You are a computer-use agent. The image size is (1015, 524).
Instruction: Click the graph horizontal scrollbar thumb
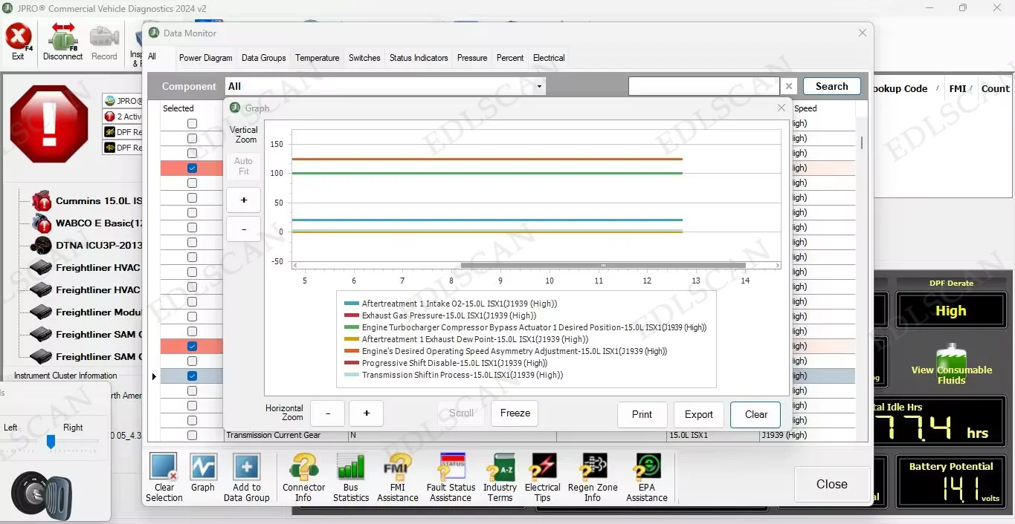603,265
